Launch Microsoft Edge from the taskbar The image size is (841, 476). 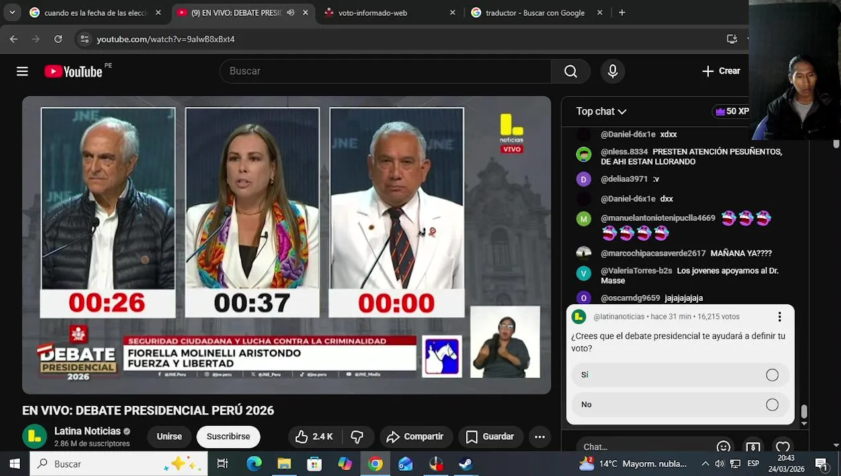click(x=254, y=464)
